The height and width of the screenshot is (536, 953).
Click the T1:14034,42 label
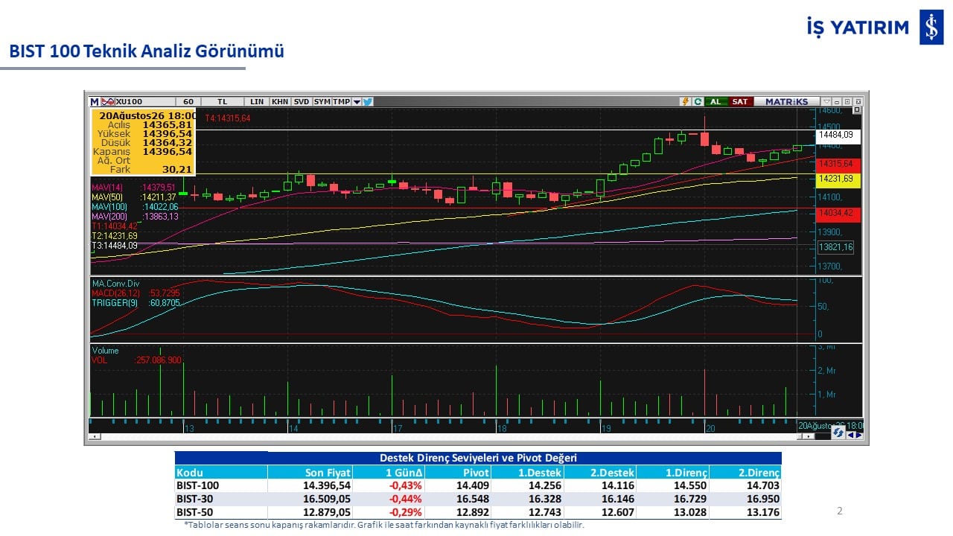click(115, 226)
